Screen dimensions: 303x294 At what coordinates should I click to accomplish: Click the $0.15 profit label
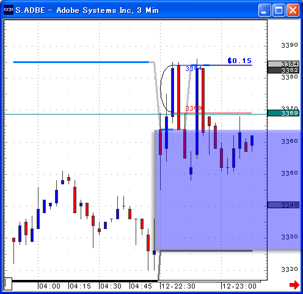click(x=239, y=61)
